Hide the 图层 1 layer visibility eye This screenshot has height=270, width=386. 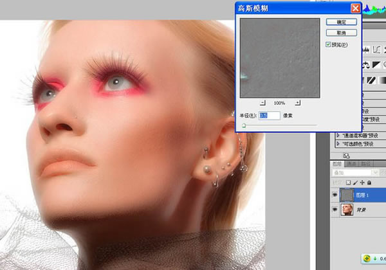tap(335, 195)
